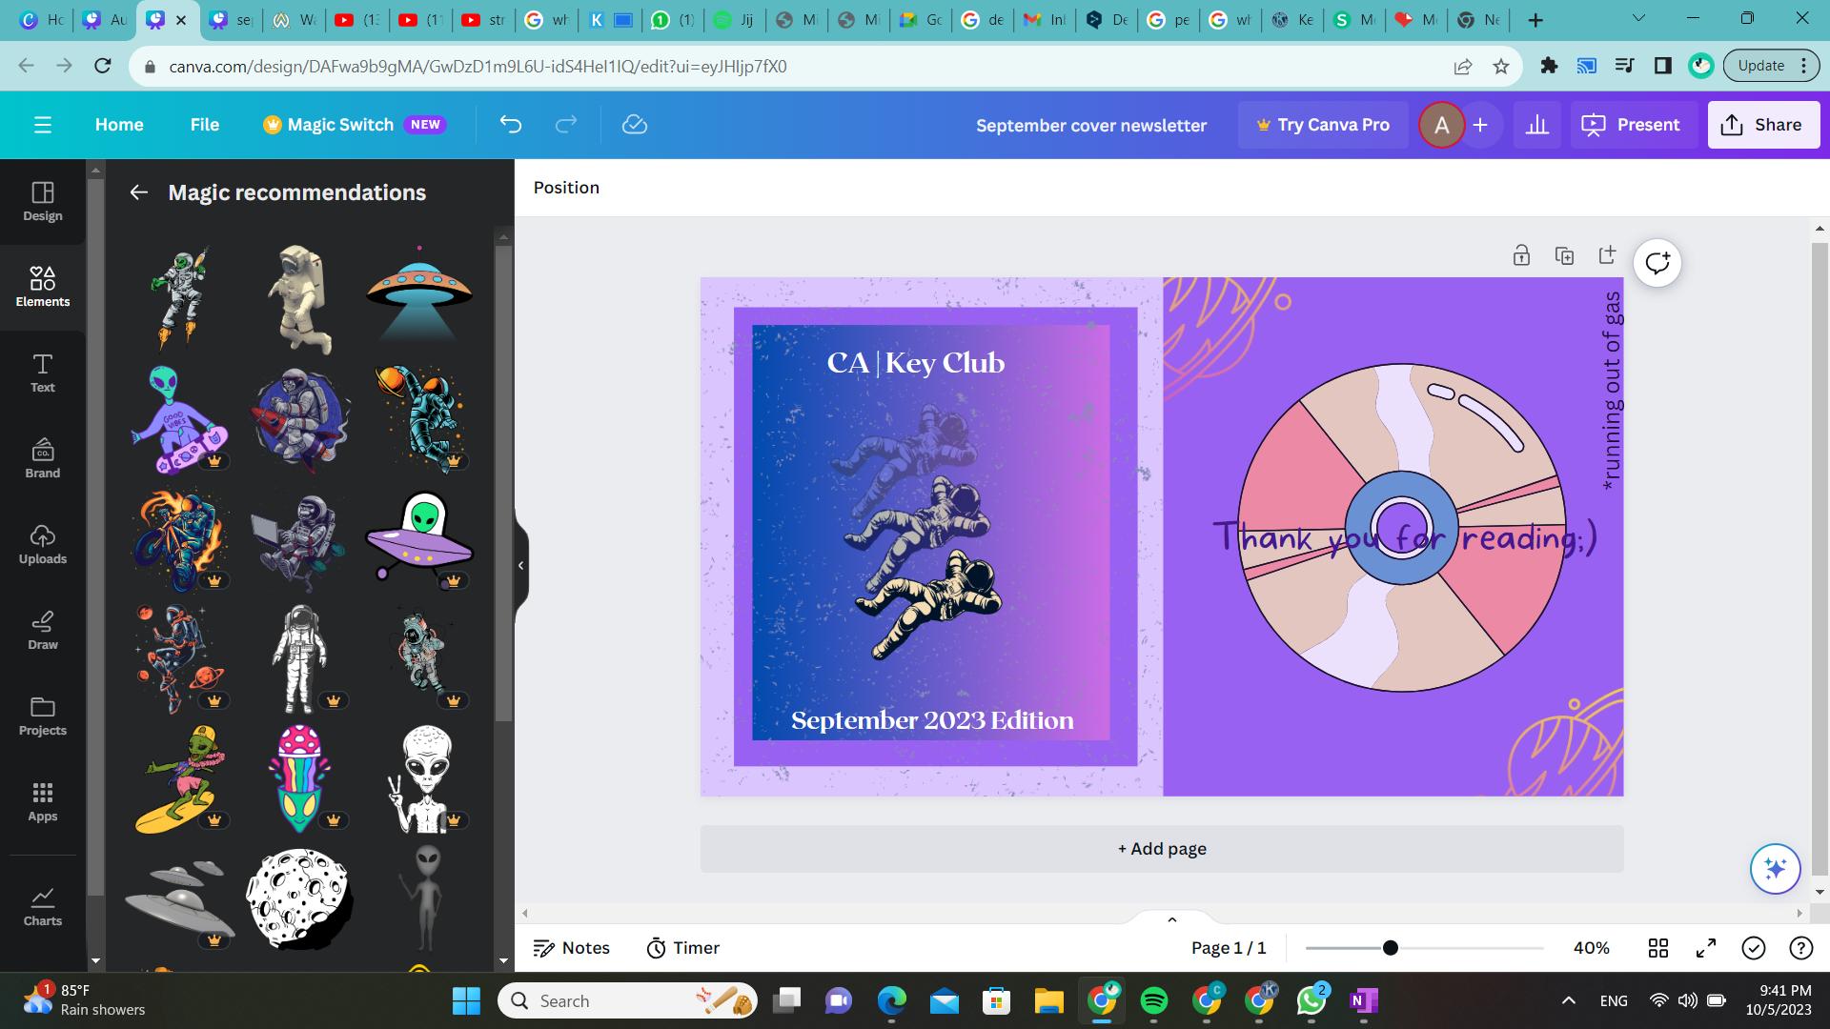Viewport: 1830px width, 1029px height.
Task: Click the lock page icon
Action: tap(1521, 255)
